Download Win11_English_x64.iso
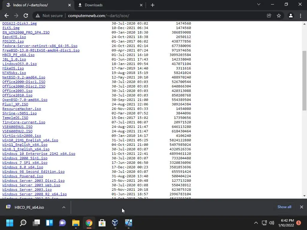The width and height of the screenshot is (307, 230). [25, 145]
